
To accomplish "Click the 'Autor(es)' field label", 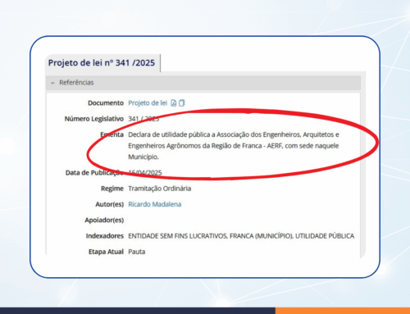I will (110, 204).
